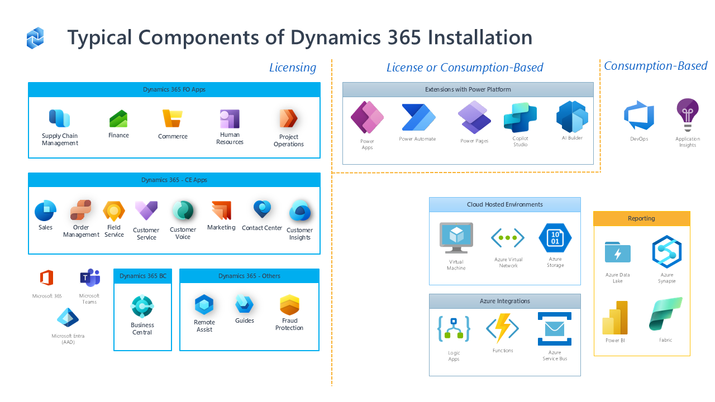Click the Dynamics 365 FO Apps header
The image size is (715, 402).
coord(174,89)
